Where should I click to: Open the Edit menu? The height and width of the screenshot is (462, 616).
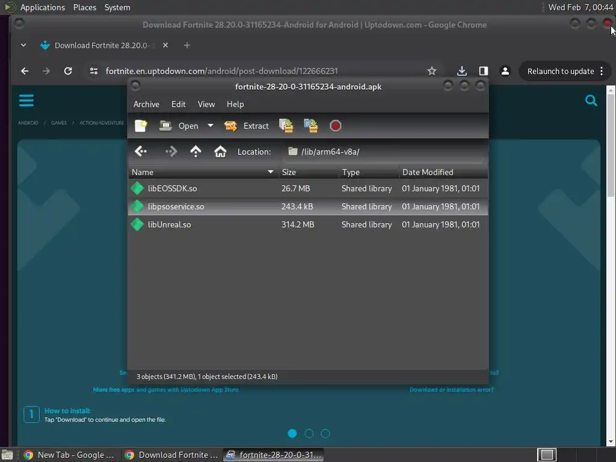click(x=178, y=104)
